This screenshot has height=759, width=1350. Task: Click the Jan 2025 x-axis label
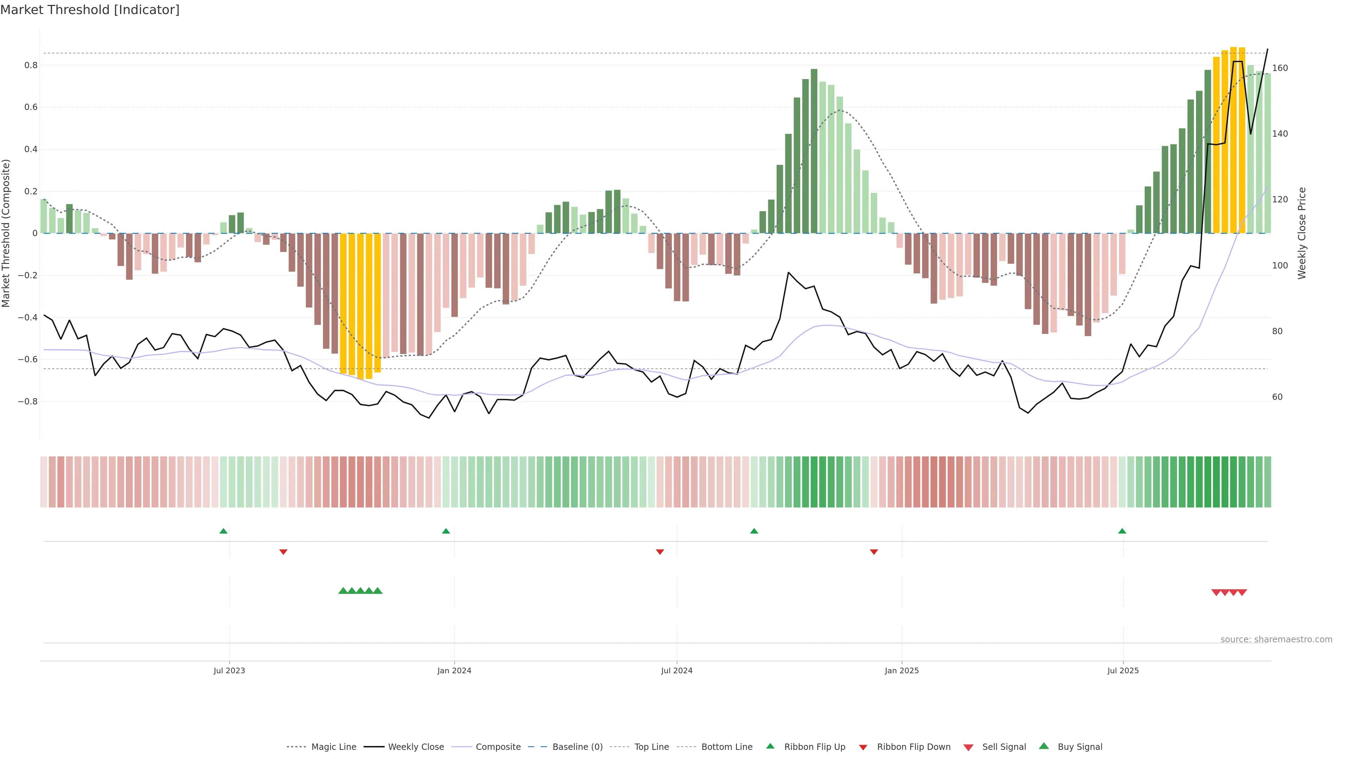pyautogui.click(x=901, y=670)
